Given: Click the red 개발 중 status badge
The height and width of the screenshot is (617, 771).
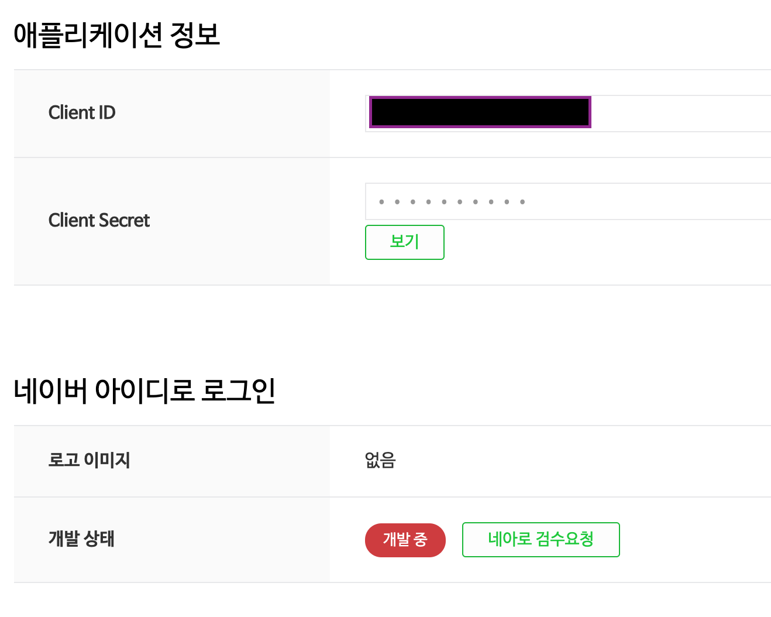Looking at the screenshot, I should tap(405, 540).
